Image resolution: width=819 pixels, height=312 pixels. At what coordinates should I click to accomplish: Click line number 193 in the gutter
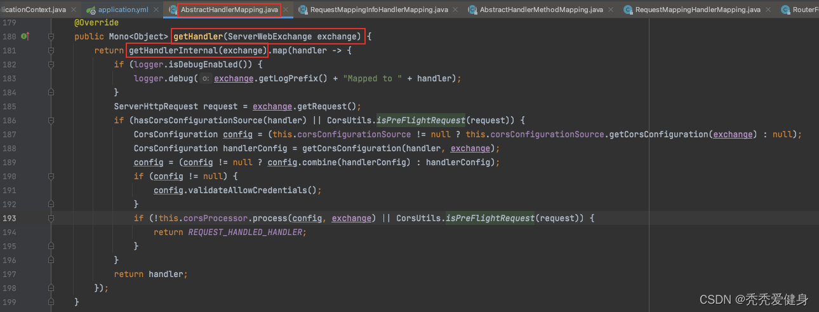[x=10, y=218]
